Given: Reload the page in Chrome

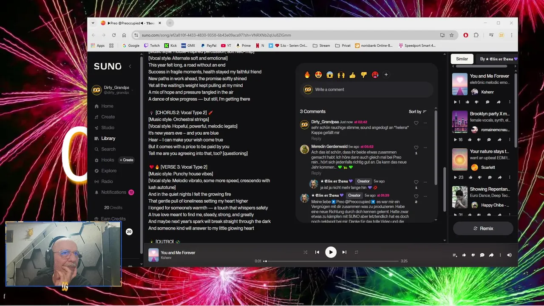Looking at the screenshot, I should pos(114,35).
